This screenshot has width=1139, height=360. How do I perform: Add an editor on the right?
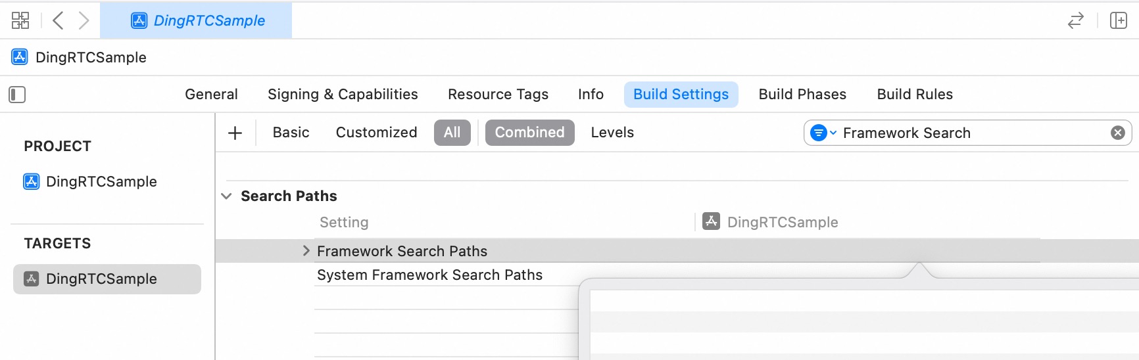tap(1119, 20)
